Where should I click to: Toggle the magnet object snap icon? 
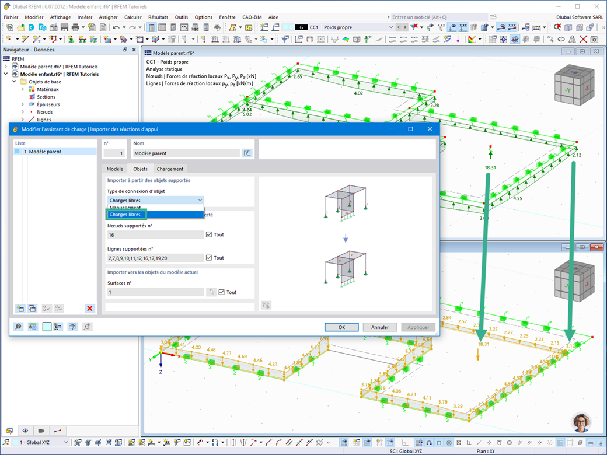(x=429, y=442)
